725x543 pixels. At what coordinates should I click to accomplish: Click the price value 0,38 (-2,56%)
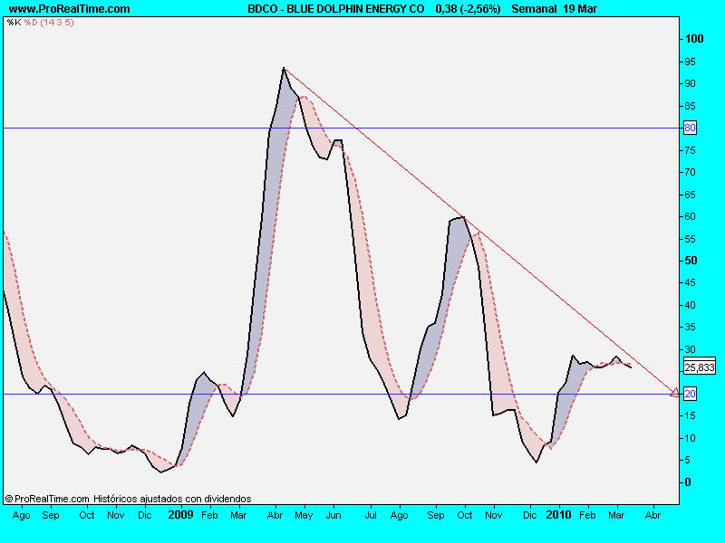point(468,9)
